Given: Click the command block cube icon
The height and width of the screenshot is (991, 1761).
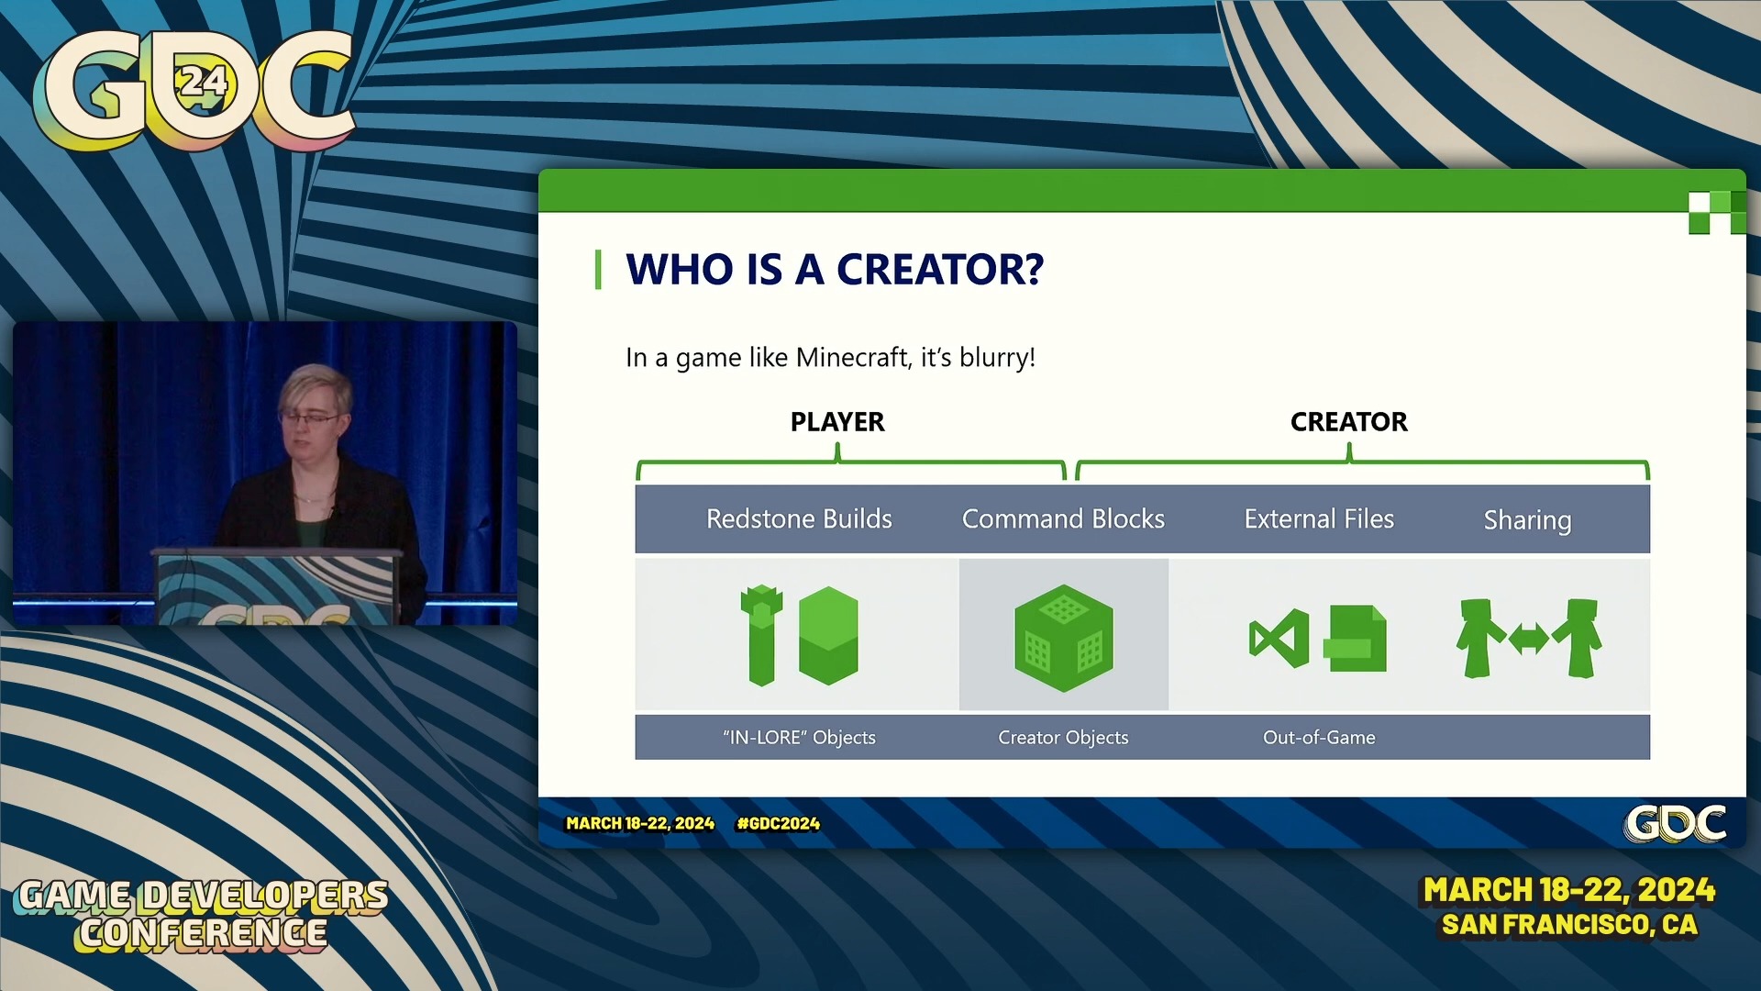Looking at the screenshot, I should (x=1063, y=638).
